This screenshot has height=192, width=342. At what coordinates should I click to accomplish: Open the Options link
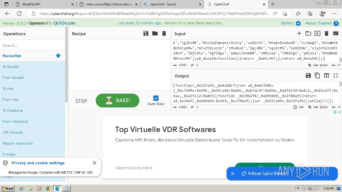[287, 23]
